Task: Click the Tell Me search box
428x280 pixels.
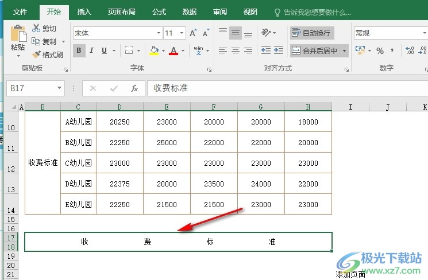Action: pyautogui.click(x=313, y=12)
